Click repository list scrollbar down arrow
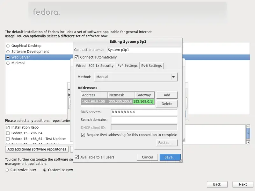The image size is (255, 191). pyautogui.click(x=248, y=142)
